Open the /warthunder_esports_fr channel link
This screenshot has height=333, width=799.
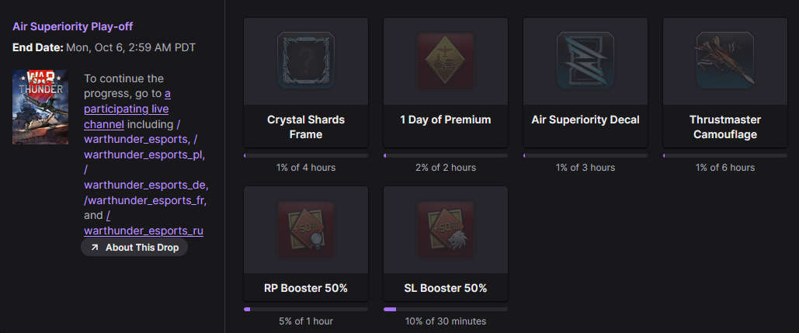144,200
